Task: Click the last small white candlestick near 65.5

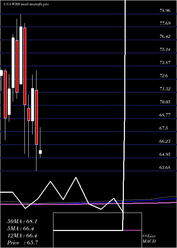Action: tap(40, 152)
